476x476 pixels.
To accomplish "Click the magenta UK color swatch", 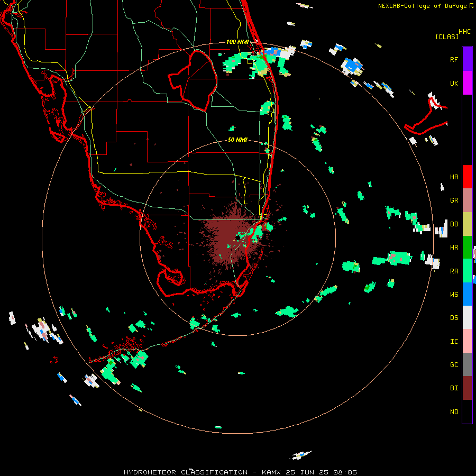I will (x=467, y=83).
